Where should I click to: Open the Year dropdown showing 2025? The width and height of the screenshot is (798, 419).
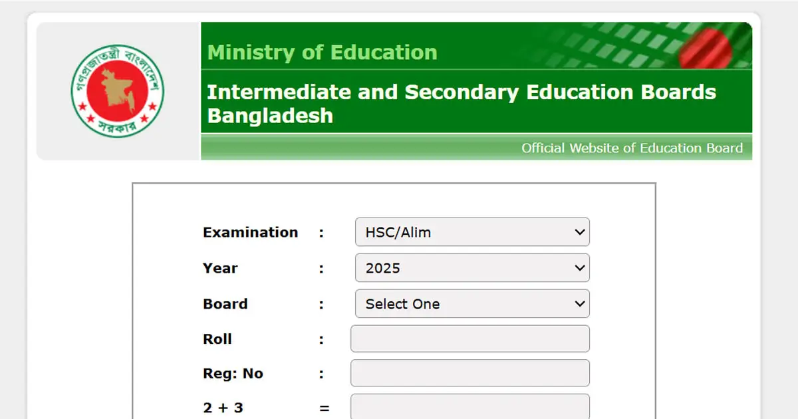[x=472, y=268]
